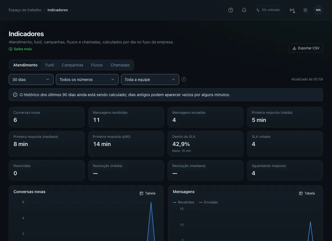Image resolution: width=332 pixels, height=241 pixels.
Task: Open the 30 dias period dropdown
Action: [x=31, y=80]
